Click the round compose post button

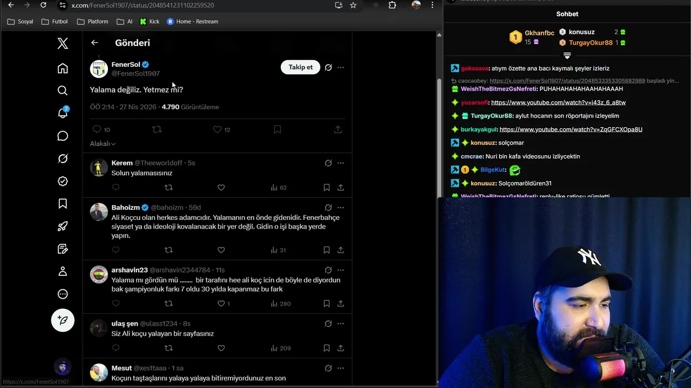(63, 320)
